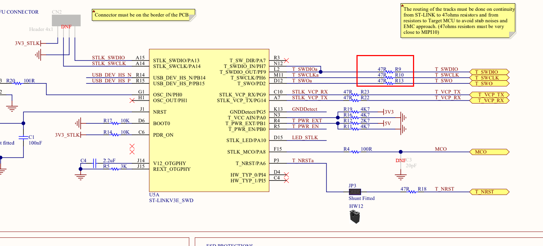Click the T_NRSTa net label
The image size is (543, 246).
303,160
